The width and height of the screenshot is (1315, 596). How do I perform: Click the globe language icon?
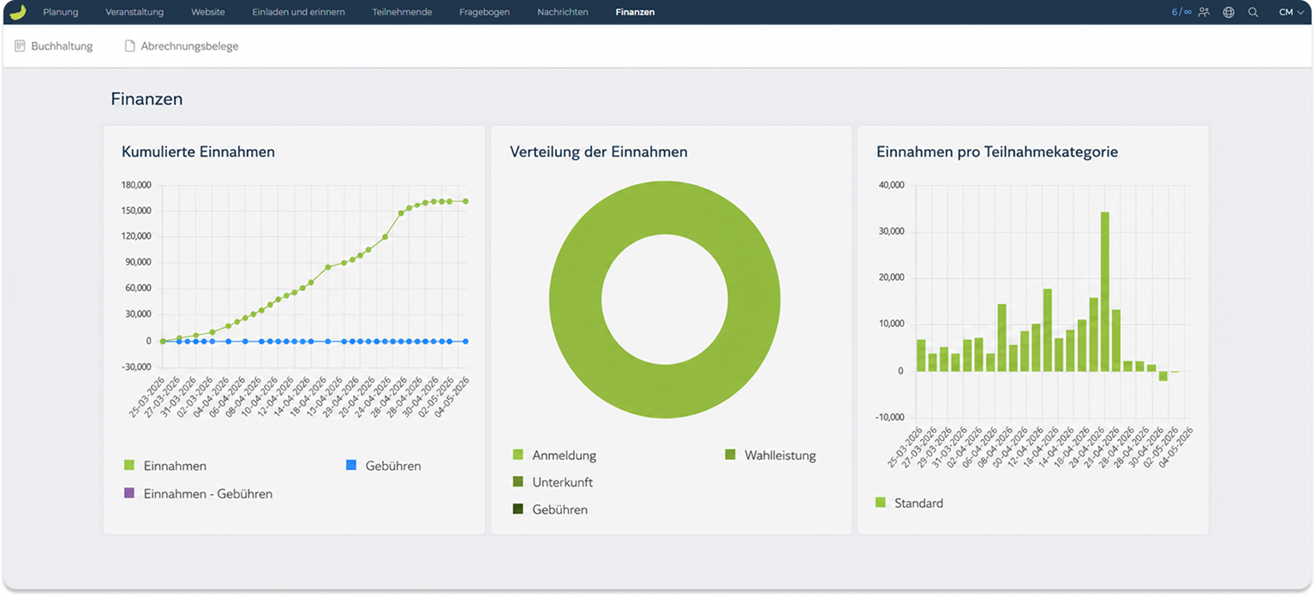click(x=1228, y=12)
